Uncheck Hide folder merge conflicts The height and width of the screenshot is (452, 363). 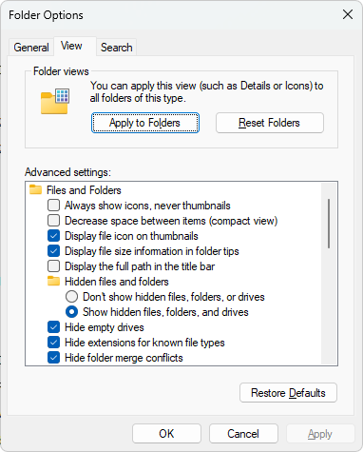click(x=53, y=358)
